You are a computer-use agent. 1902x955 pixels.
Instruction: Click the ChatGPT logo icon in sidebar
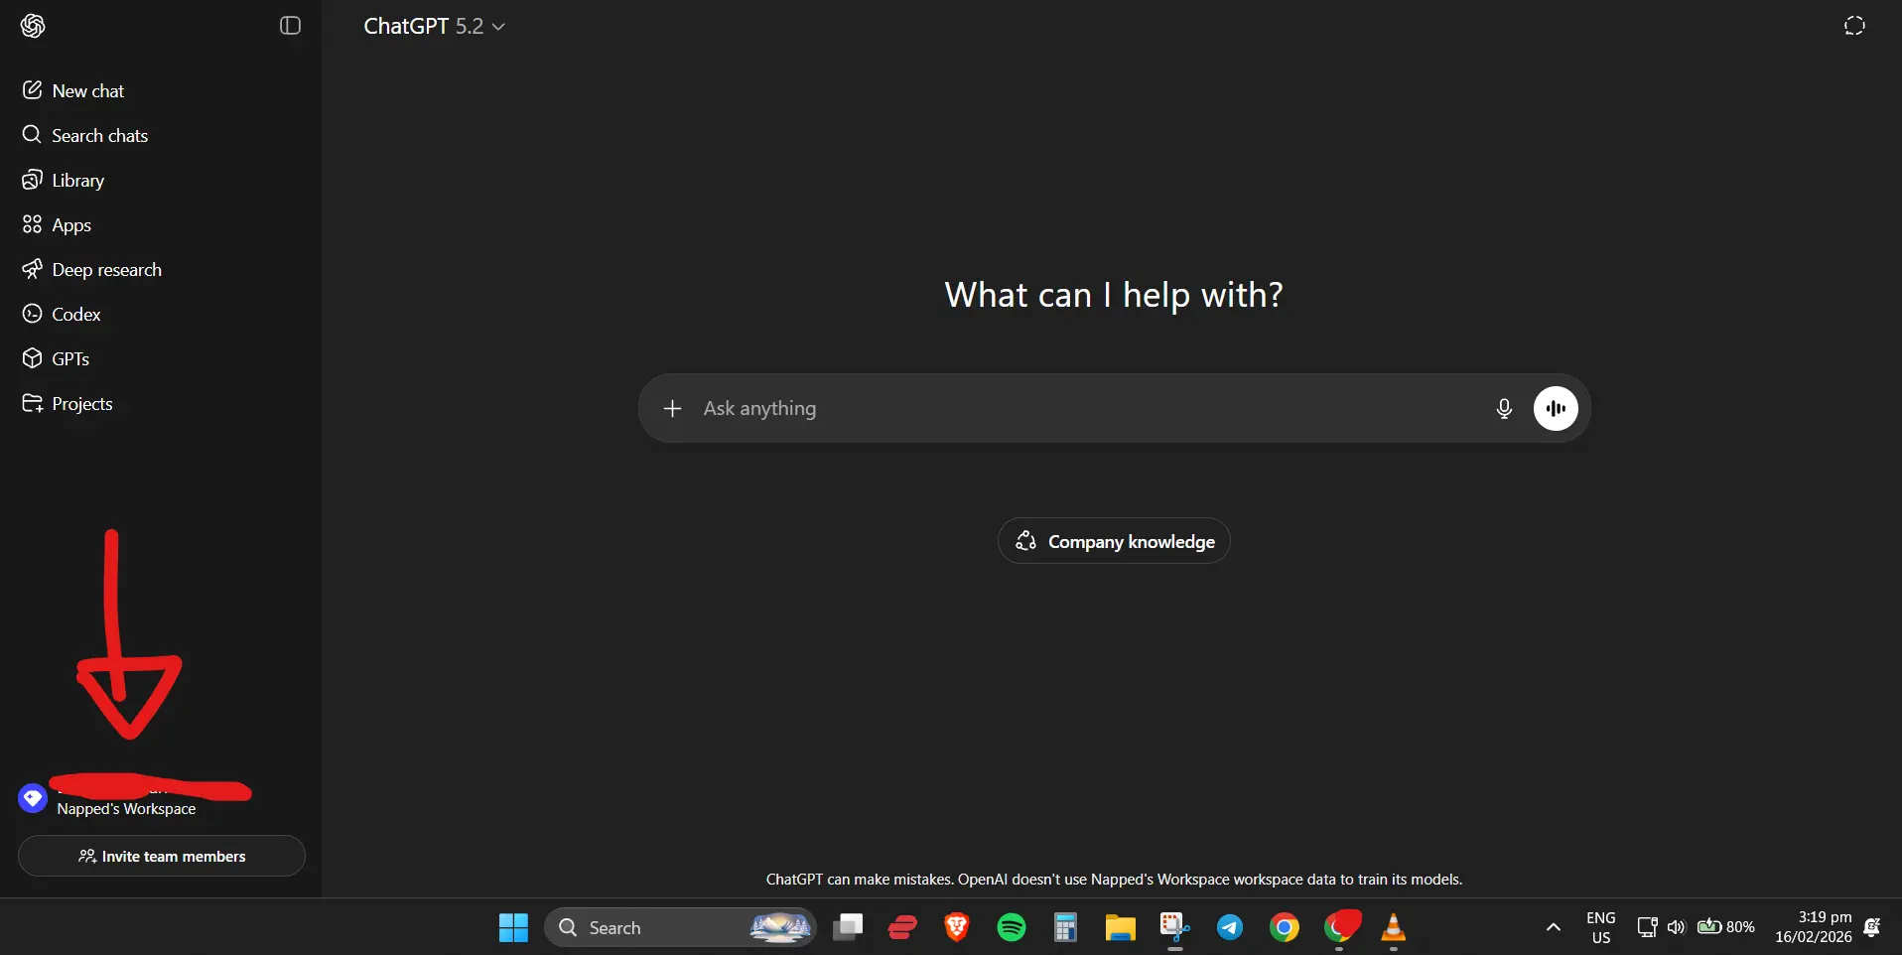[33, 26]
